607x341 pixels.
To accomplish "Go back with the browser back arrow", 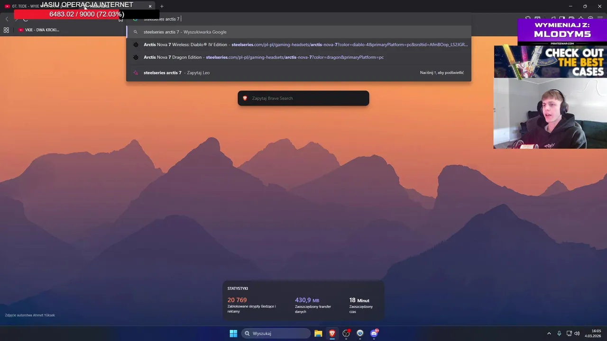I will coord(7,19).
